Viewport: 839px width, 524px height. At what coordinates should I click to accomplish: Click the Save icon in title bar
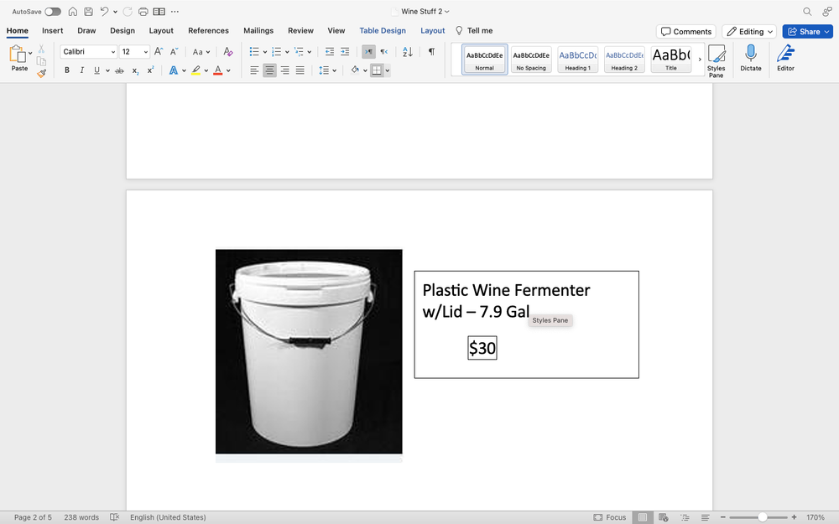88,12
